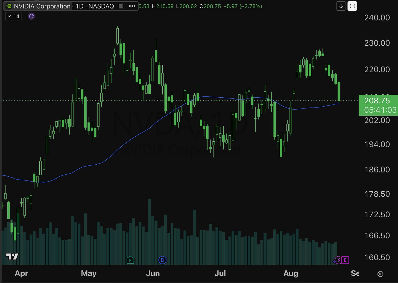Click the H215.59 high value
The height and width of the screenshot is (283, 398).
click(x=163, y=6)
